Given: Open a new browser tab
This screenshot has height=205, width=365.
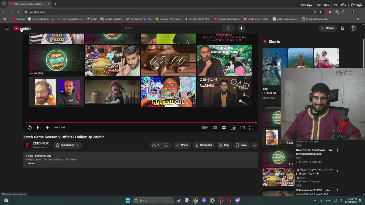Looking at the screenshot, I should [55, 4].
